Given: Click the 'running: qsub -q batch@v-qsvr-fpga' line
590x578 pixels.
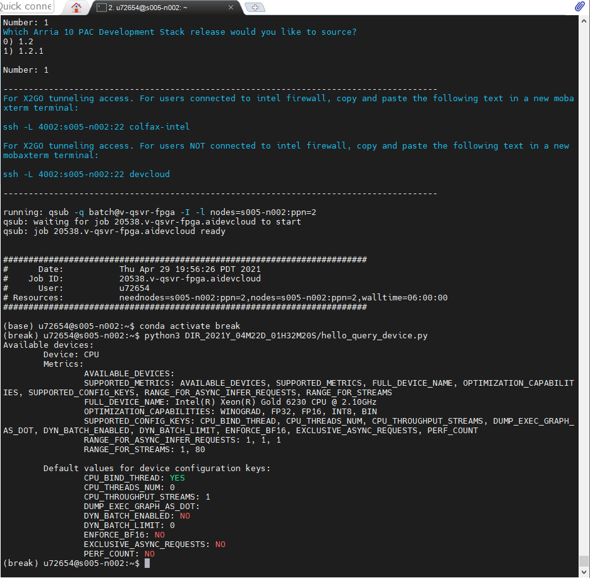Looking at the screenshot, I should pyautogui.click(x=160, y=212).
